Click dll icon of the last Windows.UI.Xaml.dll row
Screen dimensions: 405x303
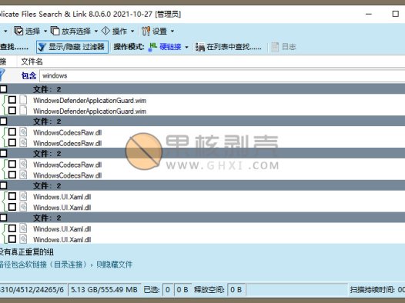[23, 239]
